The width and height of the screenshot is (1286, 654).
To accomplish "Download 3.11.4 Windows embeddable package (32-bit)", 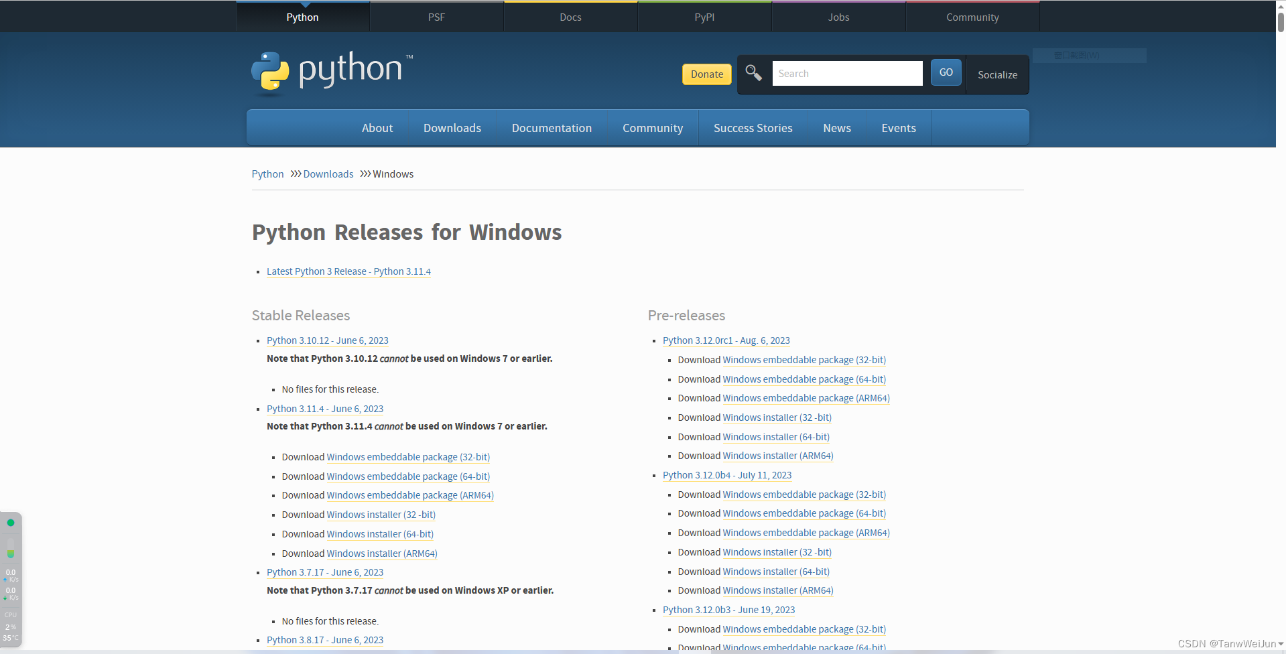I will [x=408, y=457].
